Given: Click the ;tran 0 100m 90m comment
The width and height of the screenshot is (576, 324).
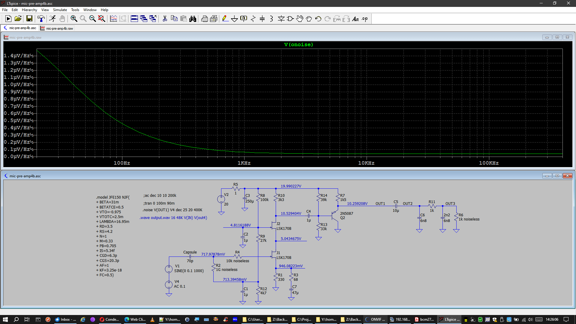Looking at the screenshot, I should click(159, 203).
